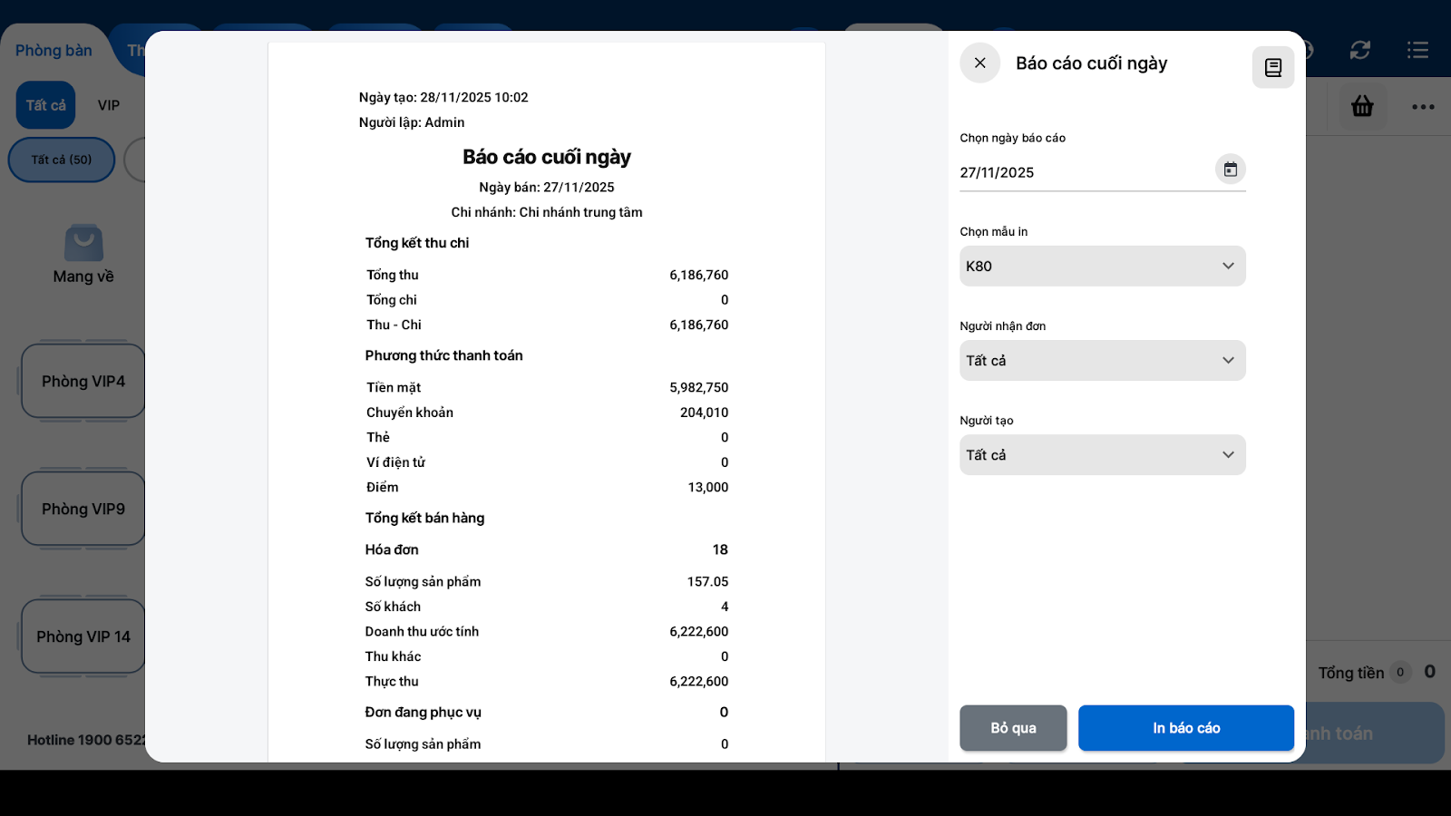
Task: Click the Chi nhánh trung tâm line
Action: click(547, 212)
